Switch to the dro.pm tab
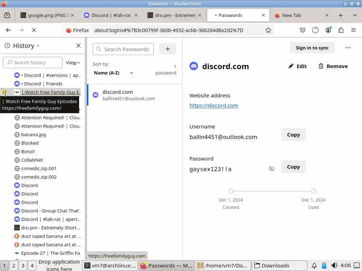The width and height of the screenshot is (362, 271). coord(175,16)
